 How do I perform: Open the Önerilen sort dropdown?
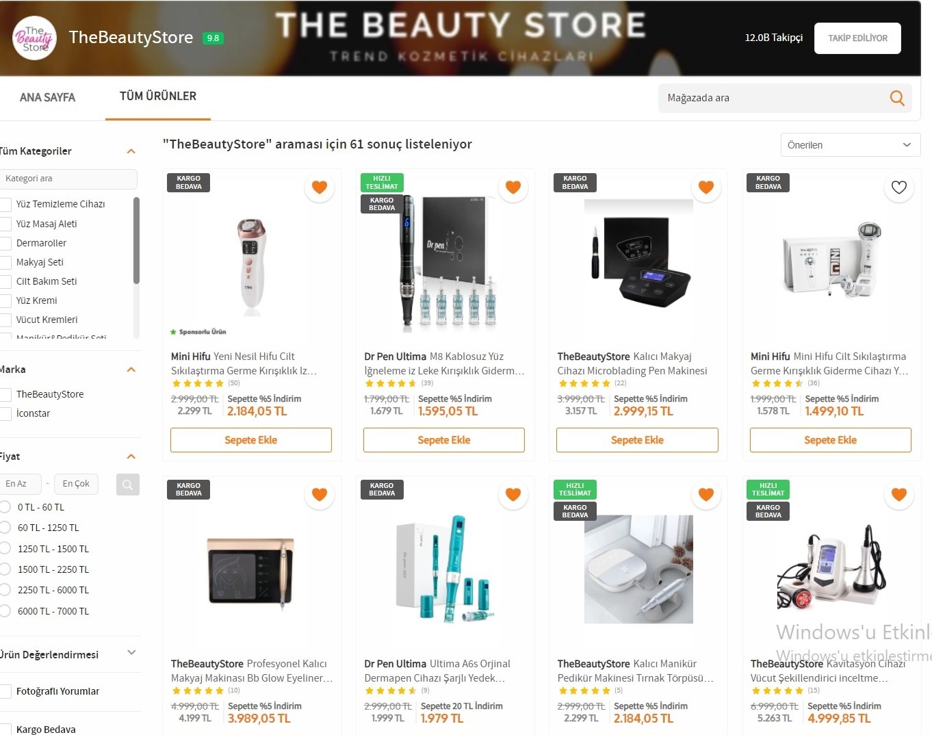point(850,145)
